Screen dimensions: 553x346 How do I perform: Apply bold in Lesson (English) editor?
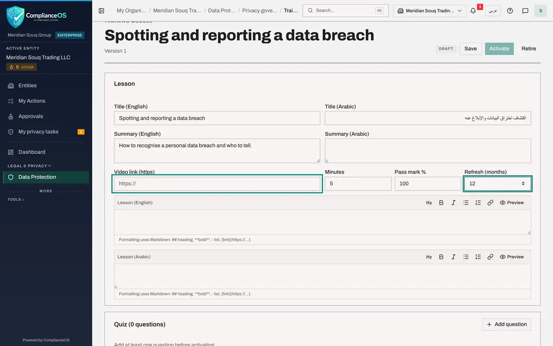[441, 202]
